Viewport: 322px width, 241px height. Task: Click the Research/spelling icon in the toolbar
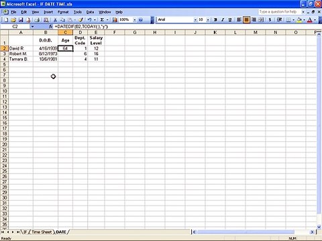pos(46,20)
